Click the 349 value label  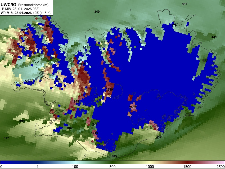pyautogui.click(x=97, y=12)
